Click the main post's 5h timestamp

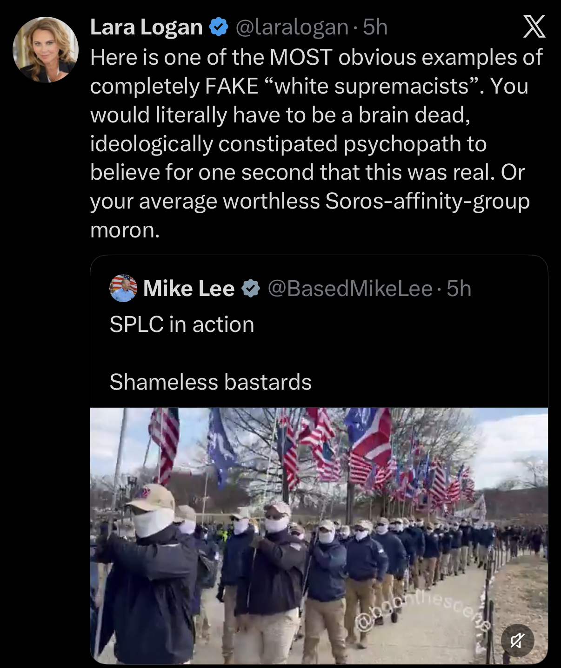[x=375, y=27]
